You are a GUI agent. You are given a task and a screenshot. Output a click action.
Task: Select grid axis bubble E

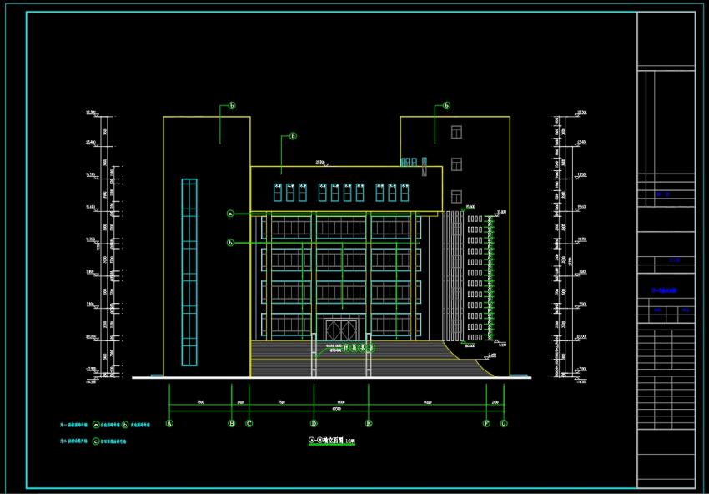tap(369, 423)
